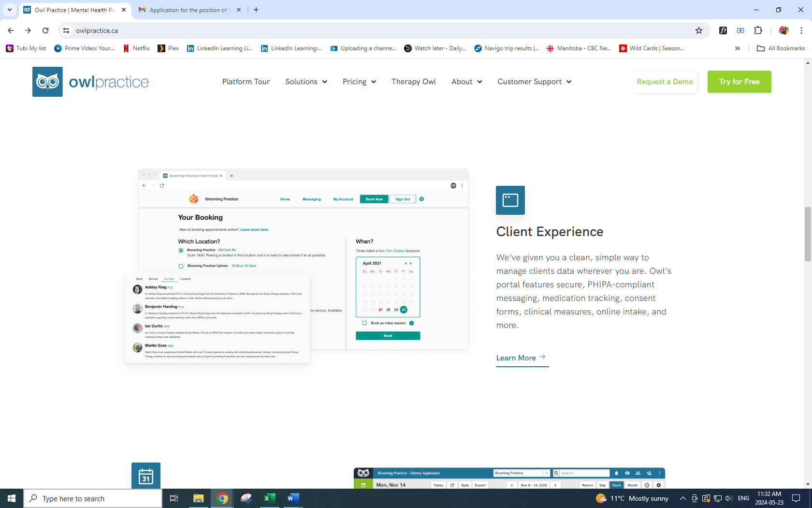
Task: Click the Owl Practice logo
Action: [90, 82]
